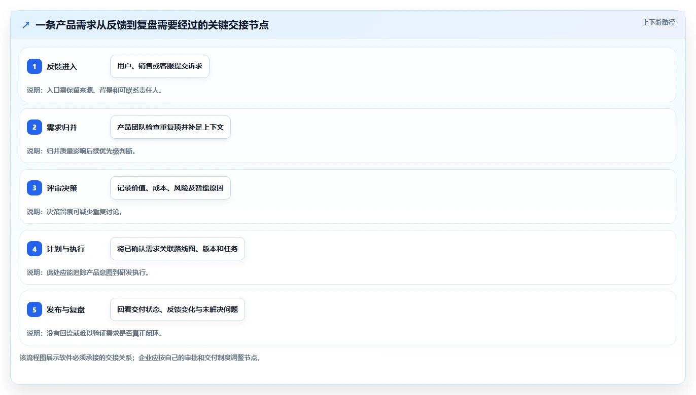The width and height of the screenshot is (696, 395).
Task: Select the 上下游路径 label
Action: point(658,22)
